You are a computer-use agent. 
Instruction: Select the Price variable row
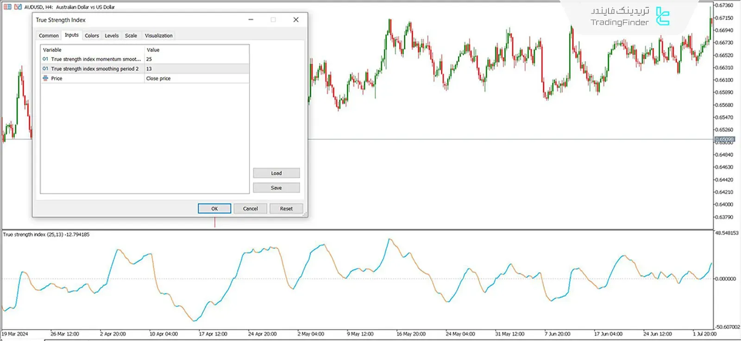click(x=145, y=78)
